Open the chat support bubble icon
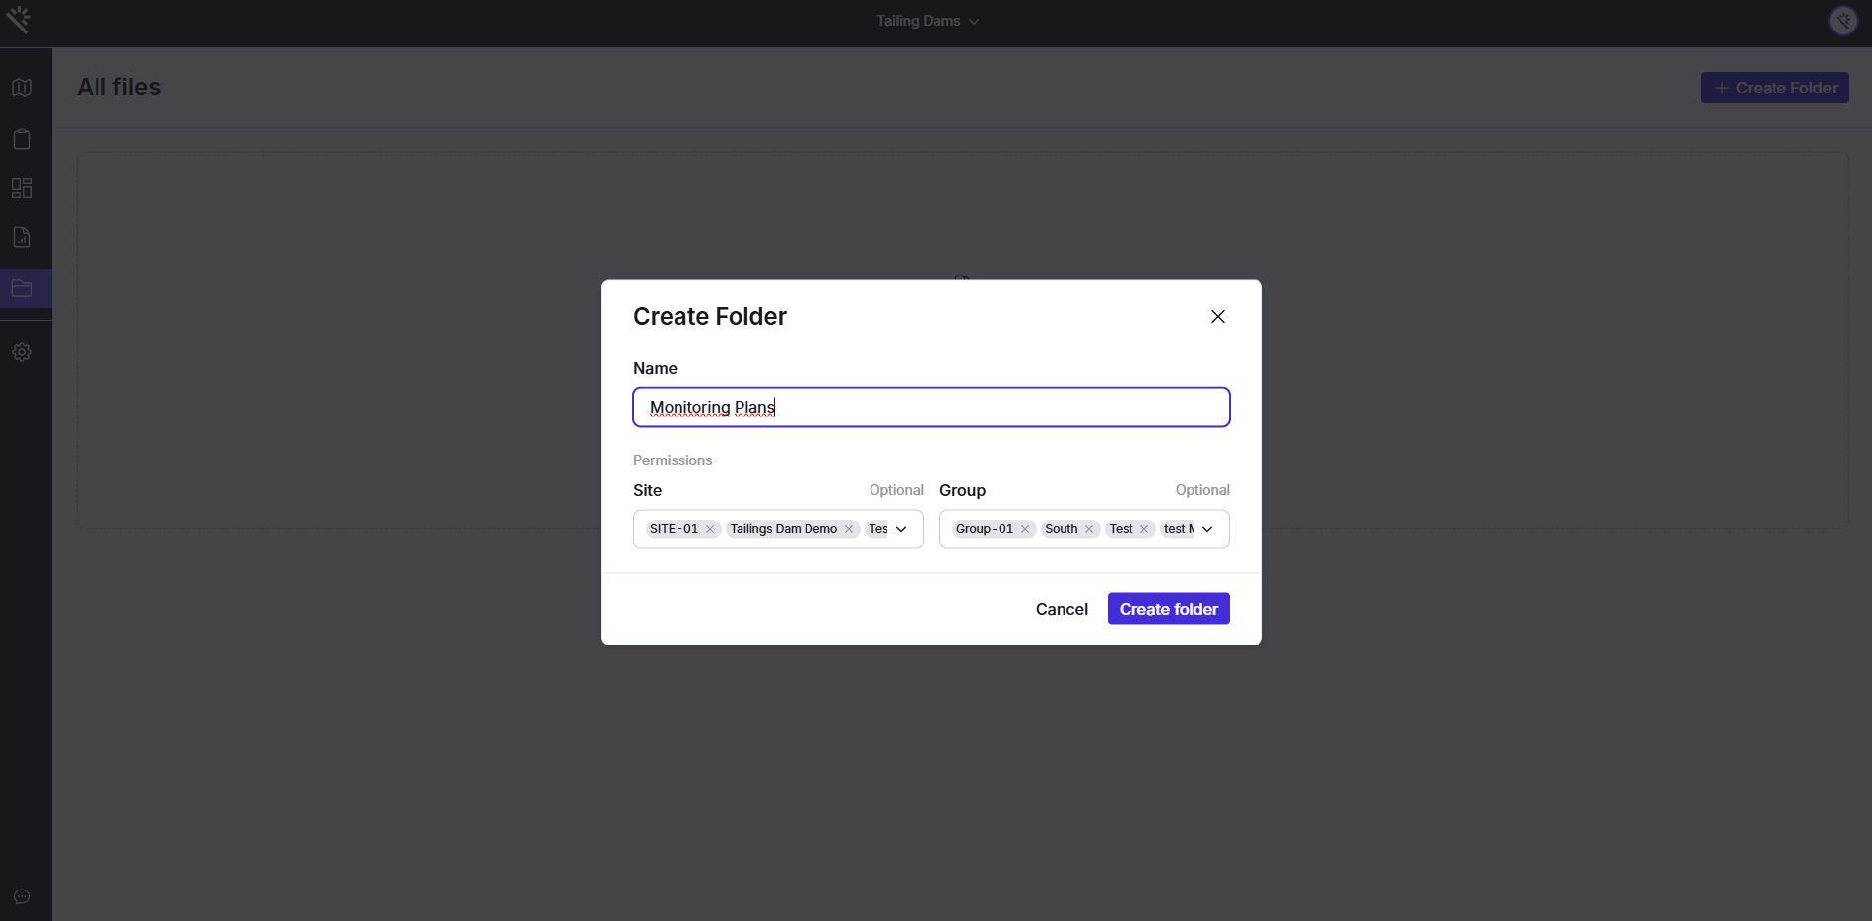1872x921 pixels. pyautogui.click(x=22, y=896)
